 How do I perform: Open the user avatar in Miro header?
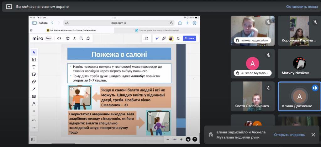171,38
